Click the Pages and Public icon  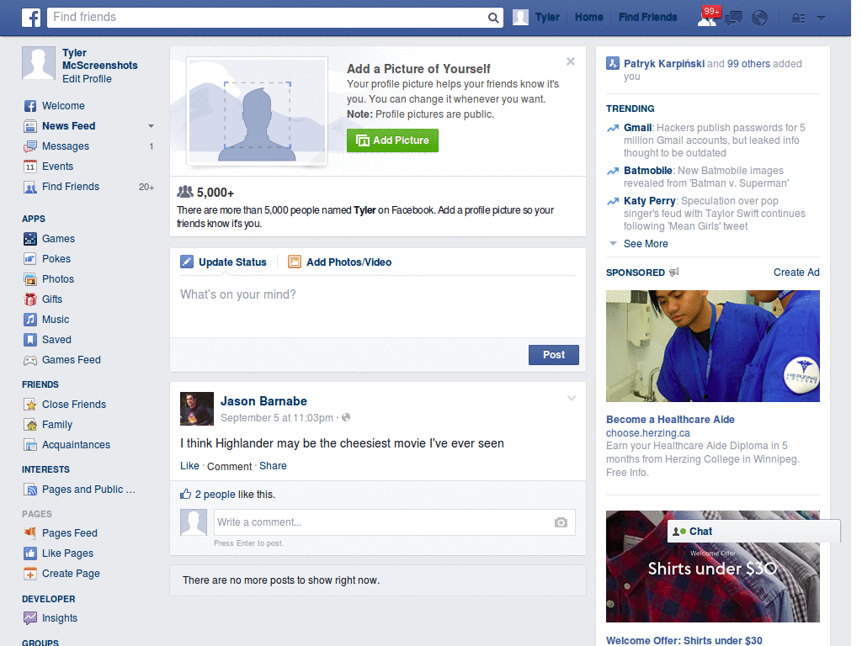30,490
